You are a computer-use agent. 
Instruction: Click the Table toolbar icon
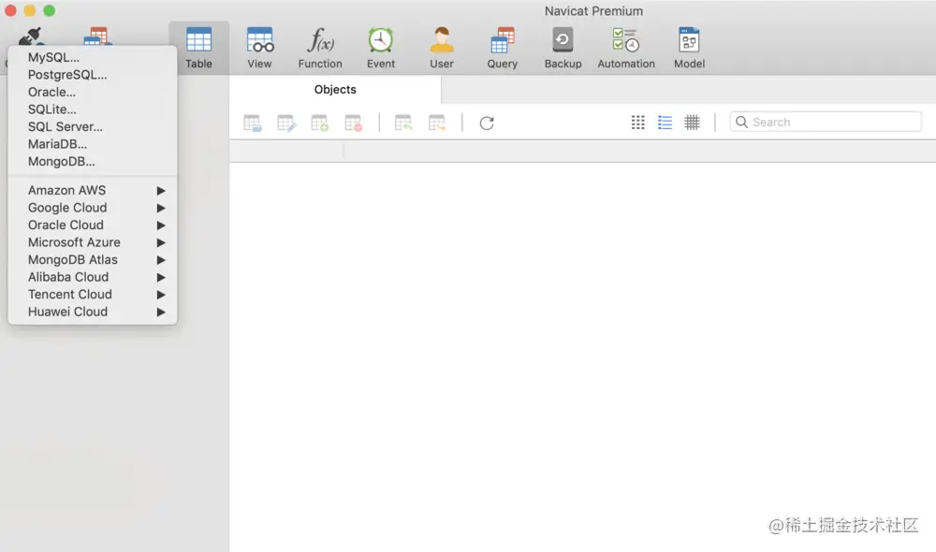click(x=198, y=48)
